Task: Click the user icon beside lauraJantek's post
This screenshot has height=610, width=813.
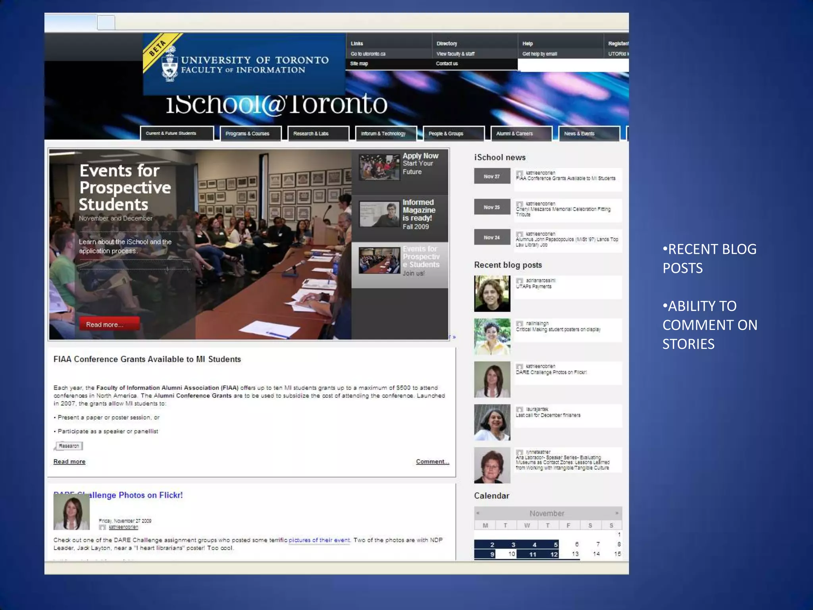Action: point(519,409)
